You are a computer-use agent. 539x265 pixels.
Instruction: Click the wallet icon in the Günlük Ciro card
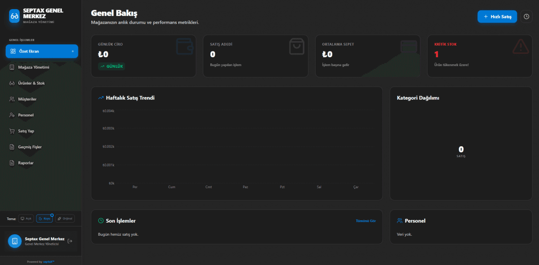tap(184, 47)
